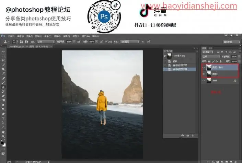The image size is (242, 163).
Task: Toggle pressure for size icon in options bar
Action: pyautogui.click(x=149, y=42)
